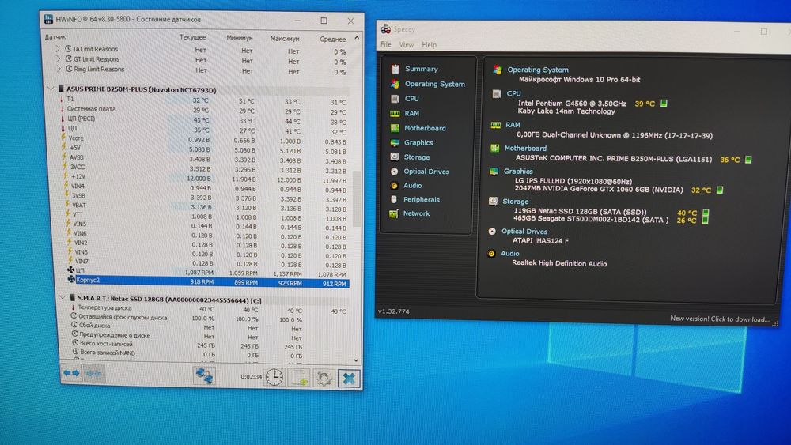Click HWiNFO blue X close sensors button
Screen dimensions: 791x445
click(349, 379)
